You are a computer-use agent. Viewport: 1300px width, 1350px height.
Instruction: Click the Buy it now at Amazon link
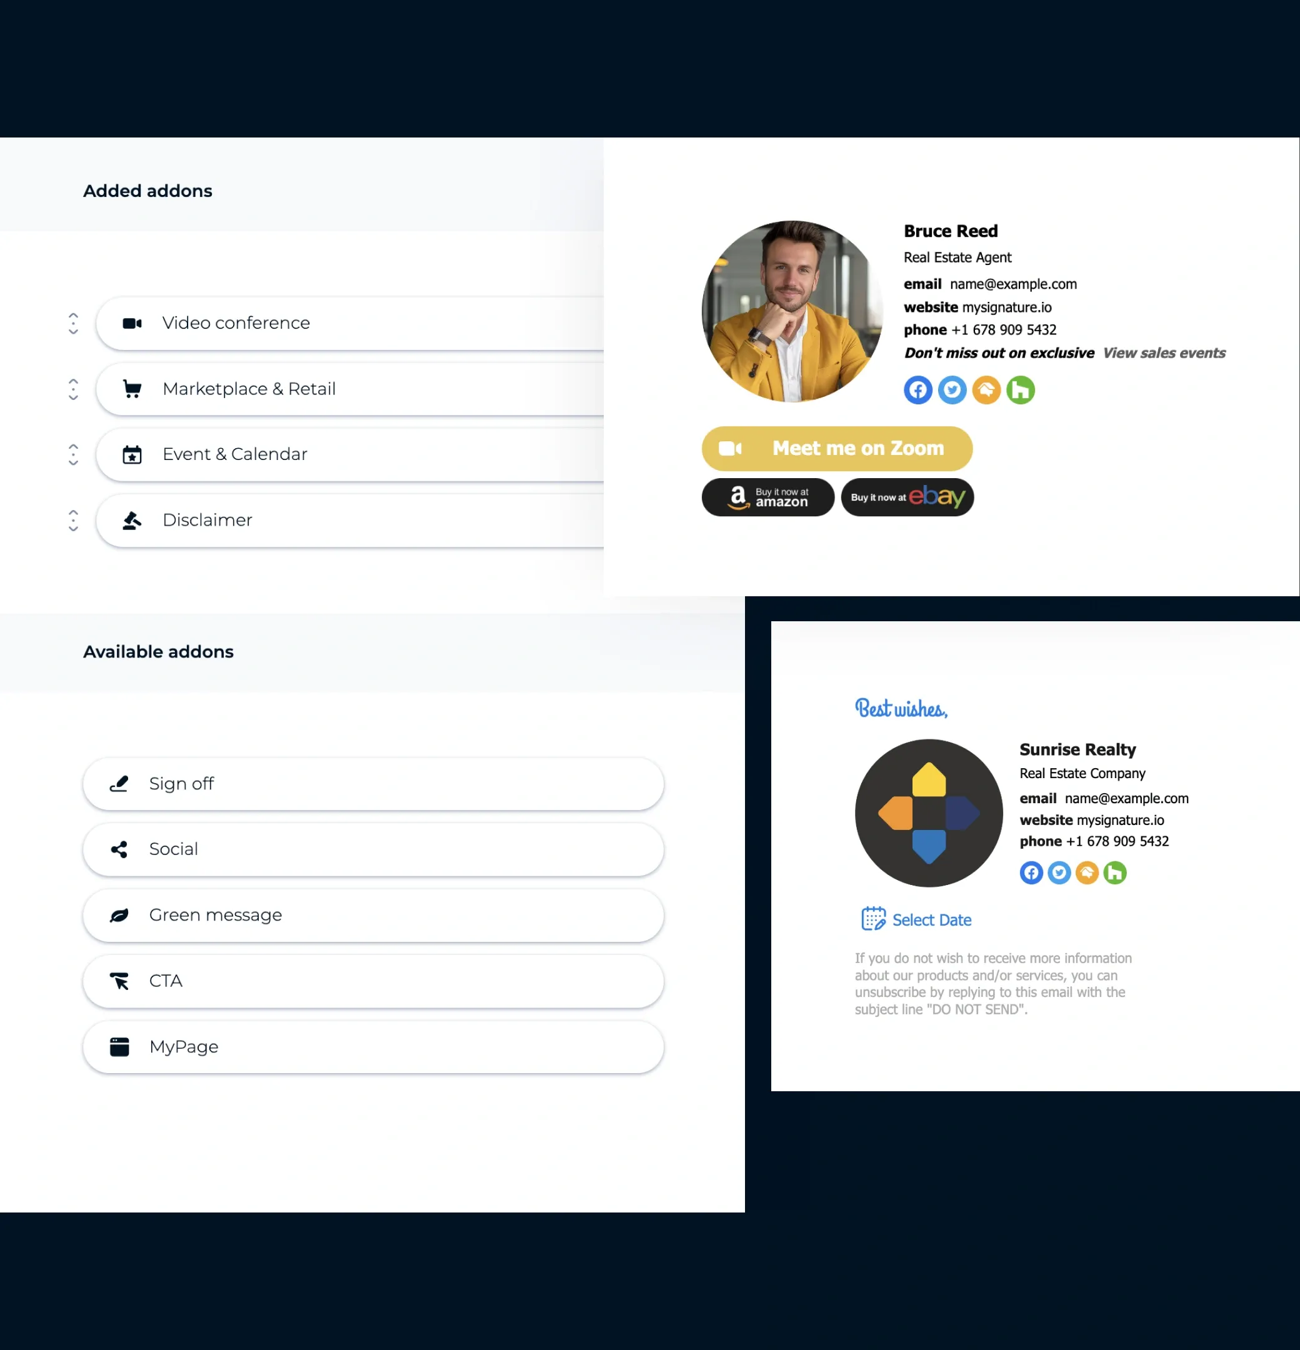[767, 496]
